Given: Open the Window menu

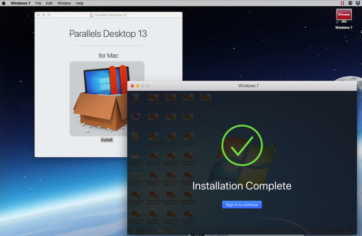Looking at the screenshot, I should pyautogui.click(x=64, y=3).
